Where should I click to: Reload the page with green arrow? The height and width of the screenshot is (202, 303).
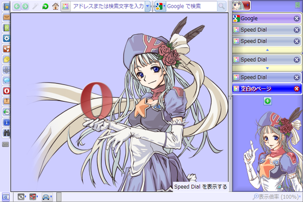pyautogui.click(x=45, y=6)
